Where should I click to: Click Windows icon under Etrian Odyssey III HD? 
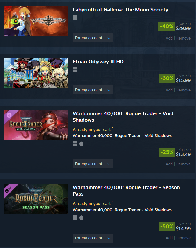[75, 70]
